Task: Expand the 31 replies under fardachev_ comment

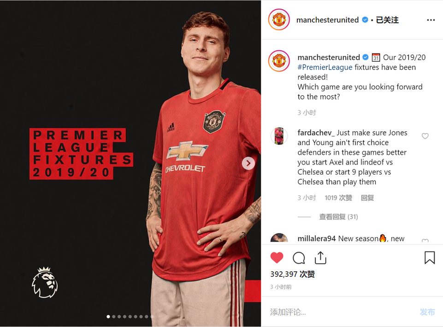Action: click(338, 217)
